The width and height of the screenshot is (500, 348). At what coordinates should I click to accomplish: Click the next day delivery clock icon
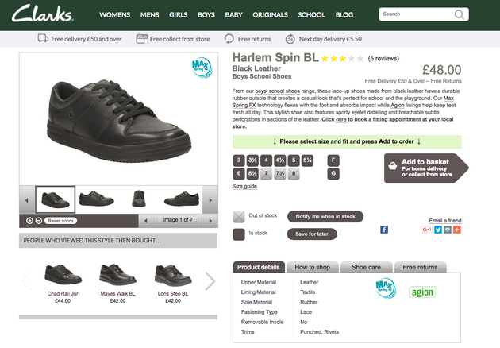tap(290, 39)
